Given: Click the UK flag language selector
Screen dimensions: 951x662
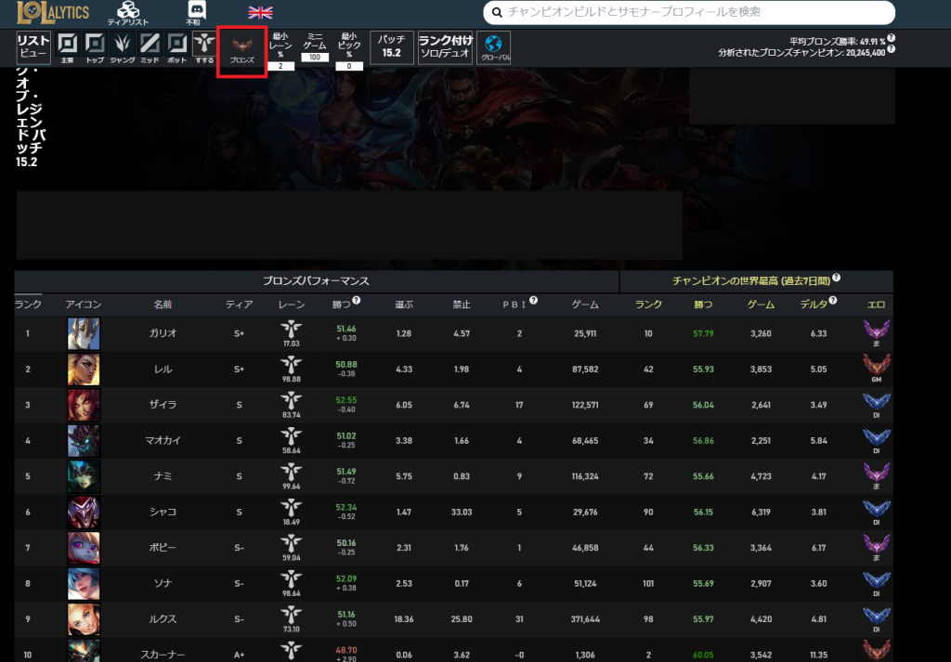Looking at the screenshot, I should click(x=260, y=12).
